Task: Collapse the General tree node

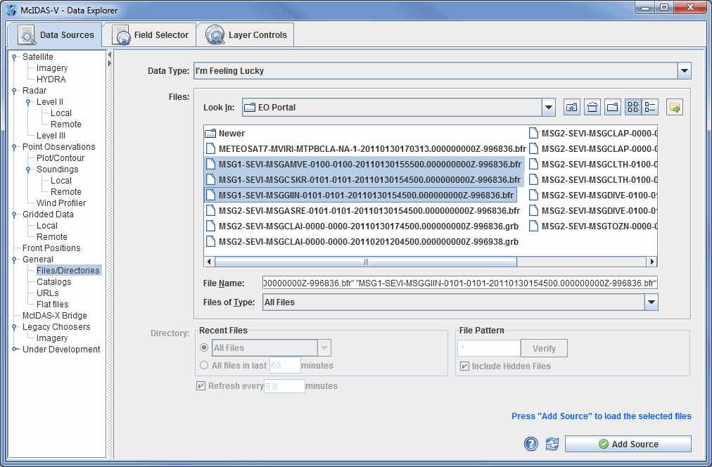Action: (x=15, y=260)
